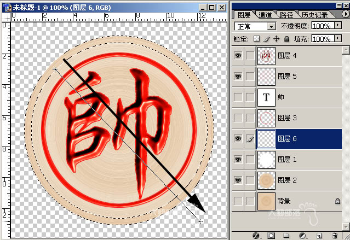Viewport: 350px width, 240px height.
Task: Click the Delete layer trash icon
Action: 335,235
